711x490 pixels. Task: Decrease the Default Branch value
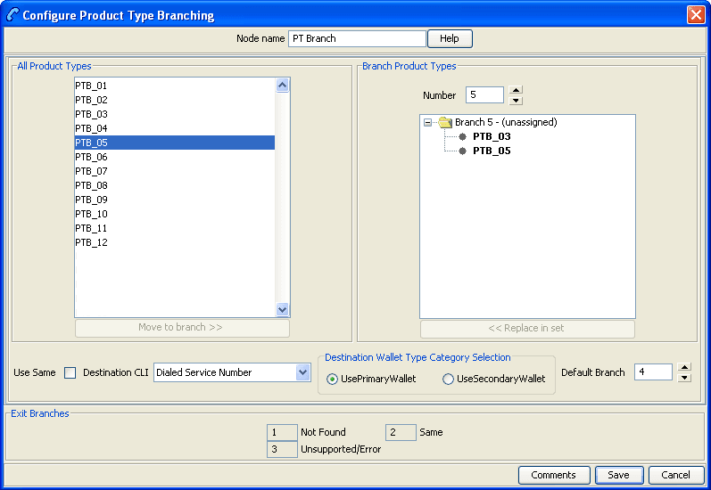(x=684, y=378)
